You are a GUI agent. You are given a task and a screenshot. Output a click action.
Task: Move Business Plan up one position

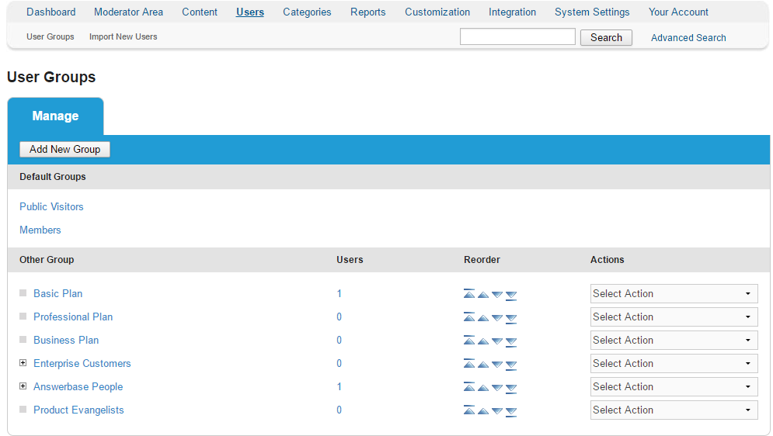click(x=483, y=341)
